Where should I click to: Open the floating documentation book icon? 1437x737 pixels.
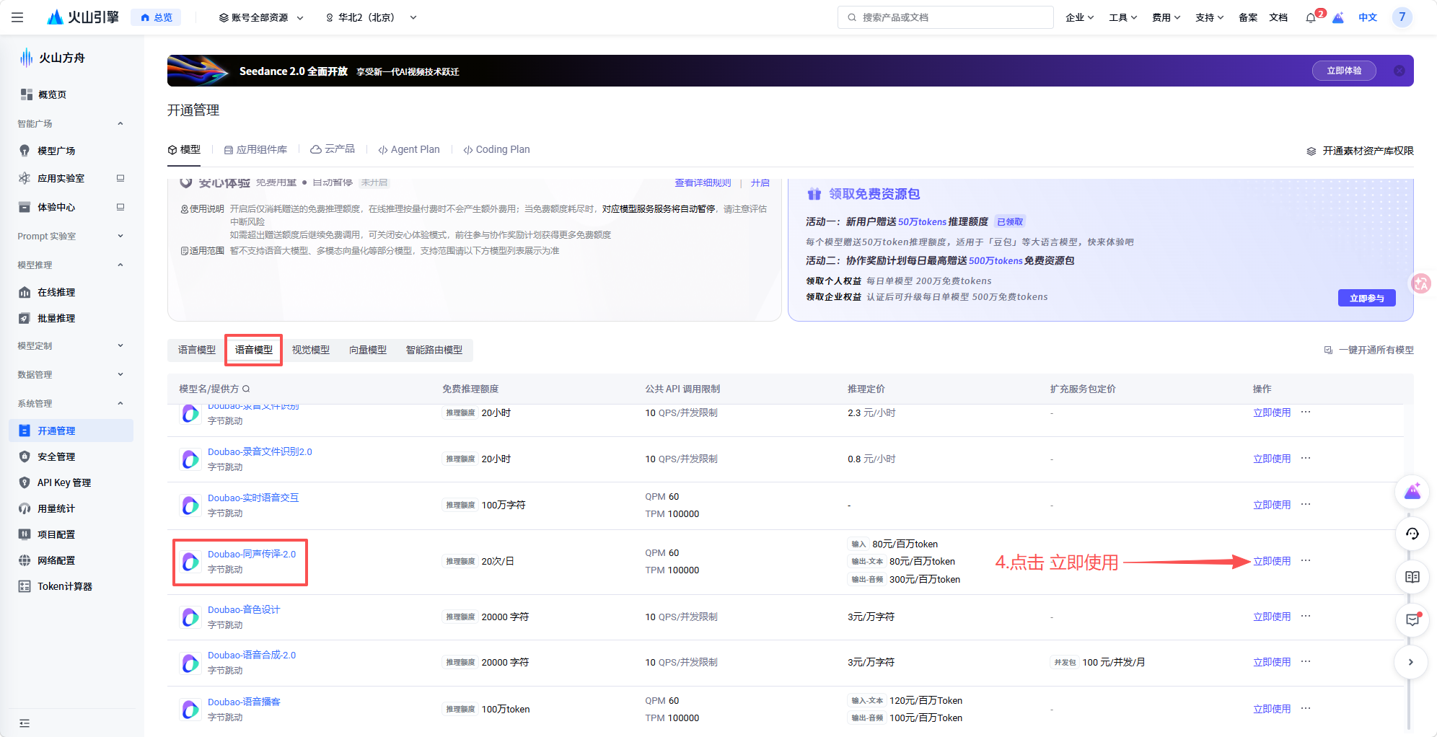pyautogui.click(x=1412, y=577)
